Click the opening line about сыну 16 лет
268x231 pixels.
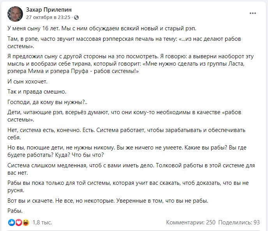[102, 28]
